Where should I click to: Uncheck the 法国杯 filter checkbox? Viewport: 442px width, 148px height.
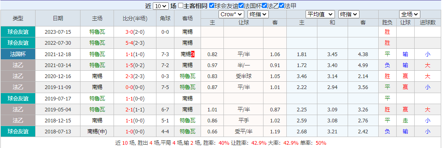point(241,6)
